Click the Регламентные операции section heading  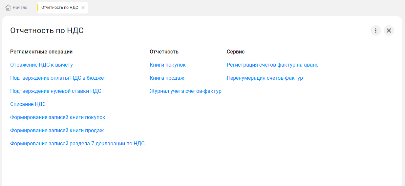[x=41, y=52]
